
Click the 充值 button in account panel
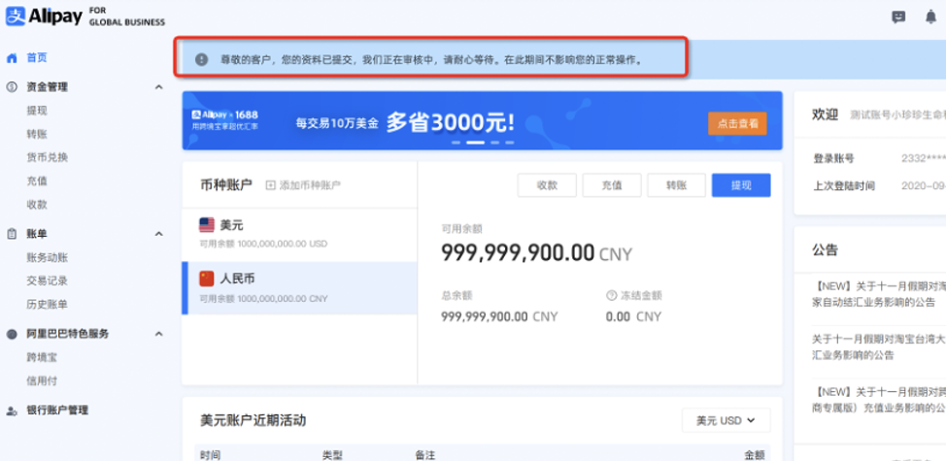[612, 185]
